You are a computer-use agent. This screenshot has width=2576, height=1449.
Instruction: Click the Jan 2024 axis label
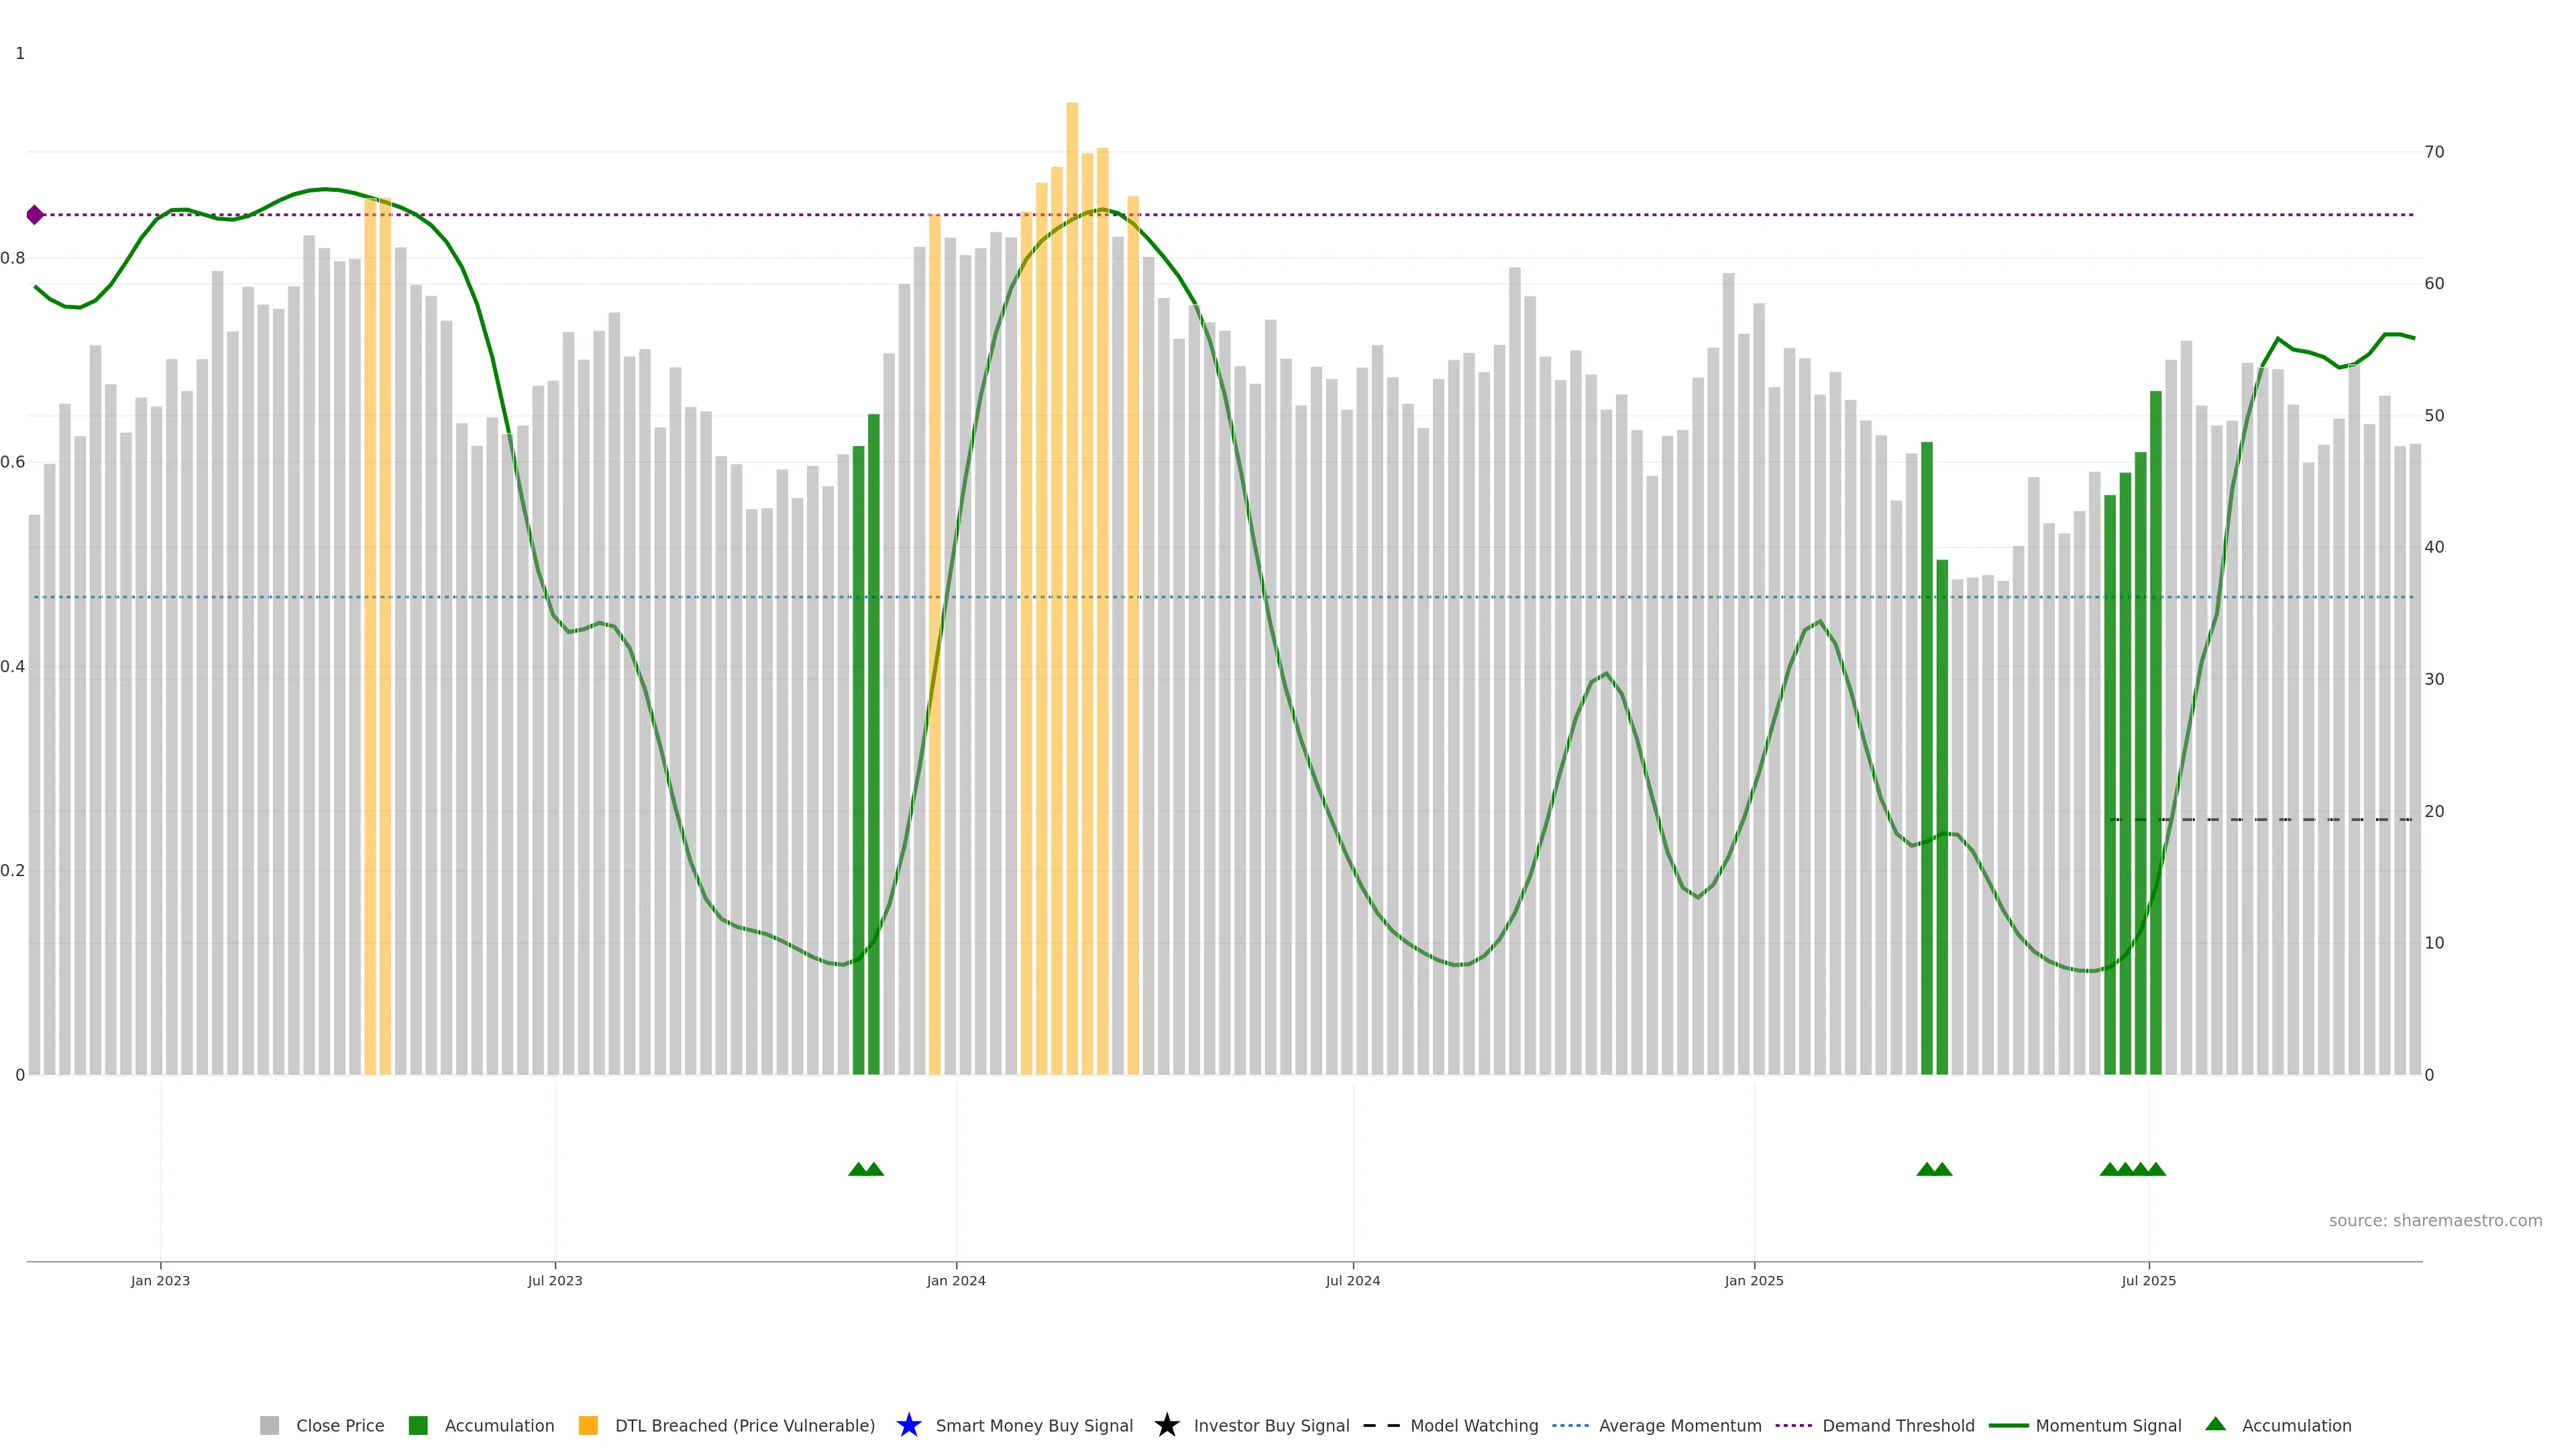955,1280
